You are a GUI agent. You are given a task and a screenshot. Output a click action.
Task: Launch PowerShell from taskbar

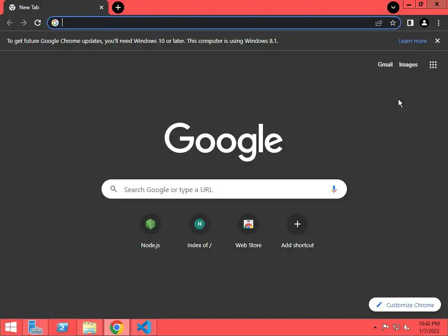[63, 327]
